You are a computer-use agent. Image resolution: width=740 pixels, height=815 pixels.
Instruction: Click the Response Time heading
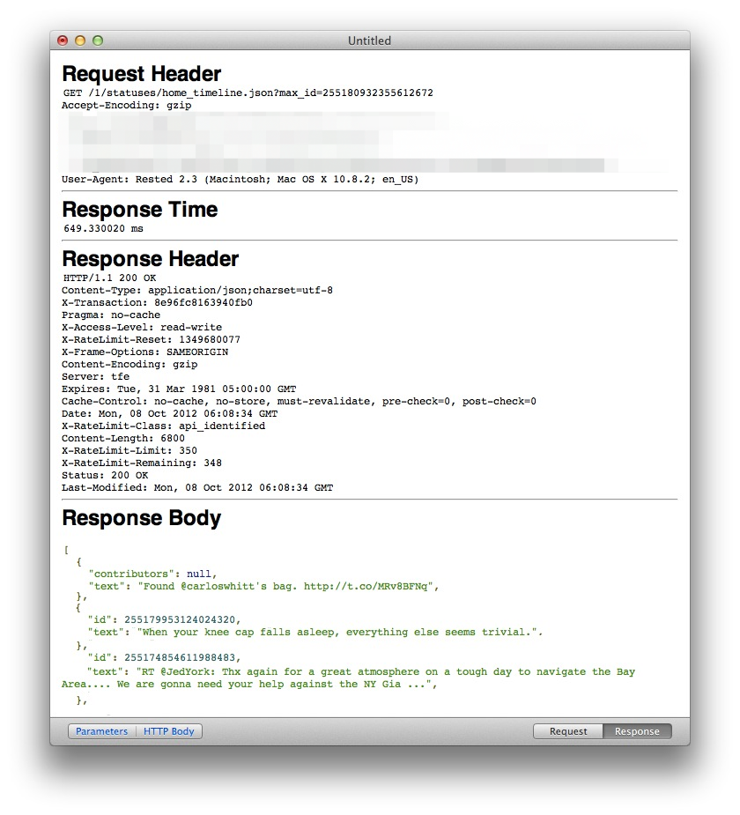pyautogui.click(x=139, y=210)
